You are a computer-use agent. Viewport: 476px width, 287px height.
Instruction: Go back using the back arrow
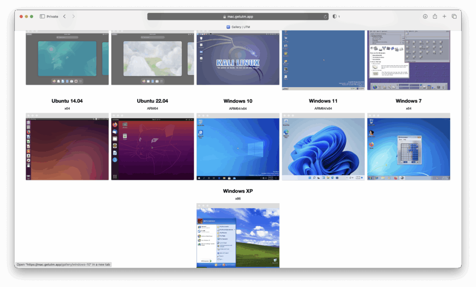[x=64, y=16]
